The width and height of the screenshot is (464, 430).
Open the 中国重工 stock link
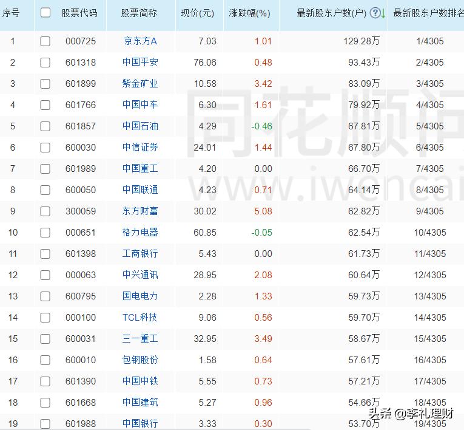point(140,169)
